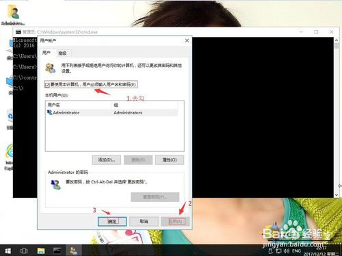
Task: Uncheck the require username and password checkbox
Action: pyautogui.click(x=47, y=85)
